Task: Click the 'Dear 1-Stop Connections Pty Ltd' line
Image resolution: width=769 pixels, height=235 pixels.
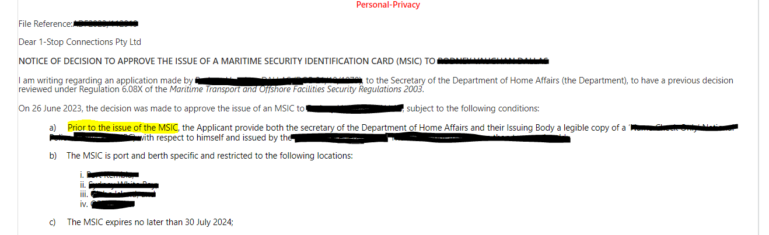Action: pos(79,42)
